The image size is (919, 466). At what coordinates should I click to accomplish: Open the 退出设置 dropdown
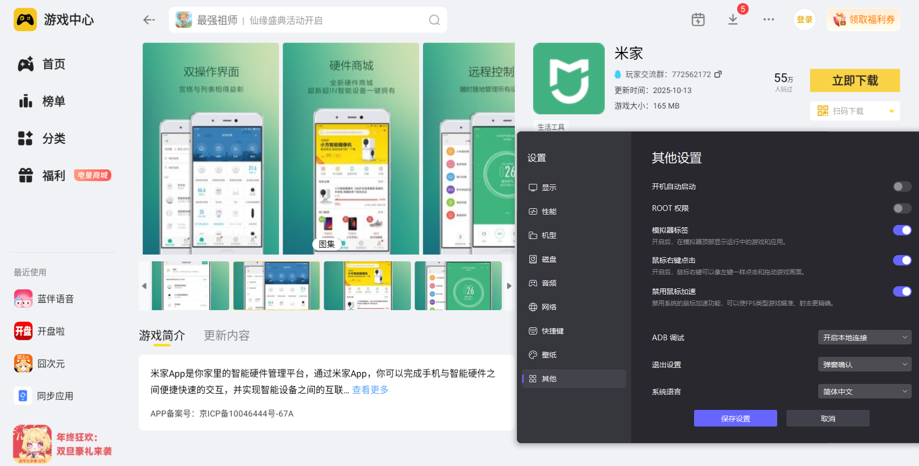(864, 364)
